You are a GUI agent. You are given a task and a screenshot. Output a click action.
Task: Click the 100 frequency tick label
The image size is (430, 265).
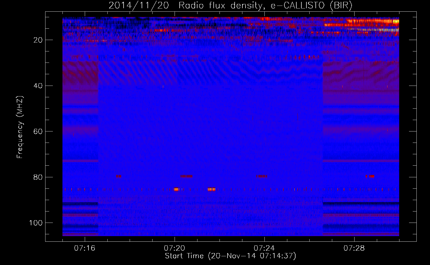[36, 223]
